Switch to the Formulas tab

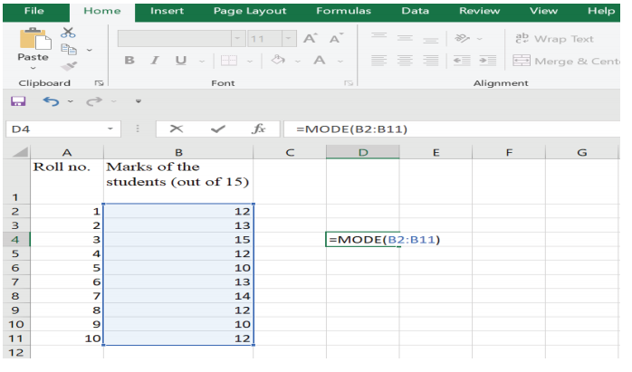(x=343, y=11)
